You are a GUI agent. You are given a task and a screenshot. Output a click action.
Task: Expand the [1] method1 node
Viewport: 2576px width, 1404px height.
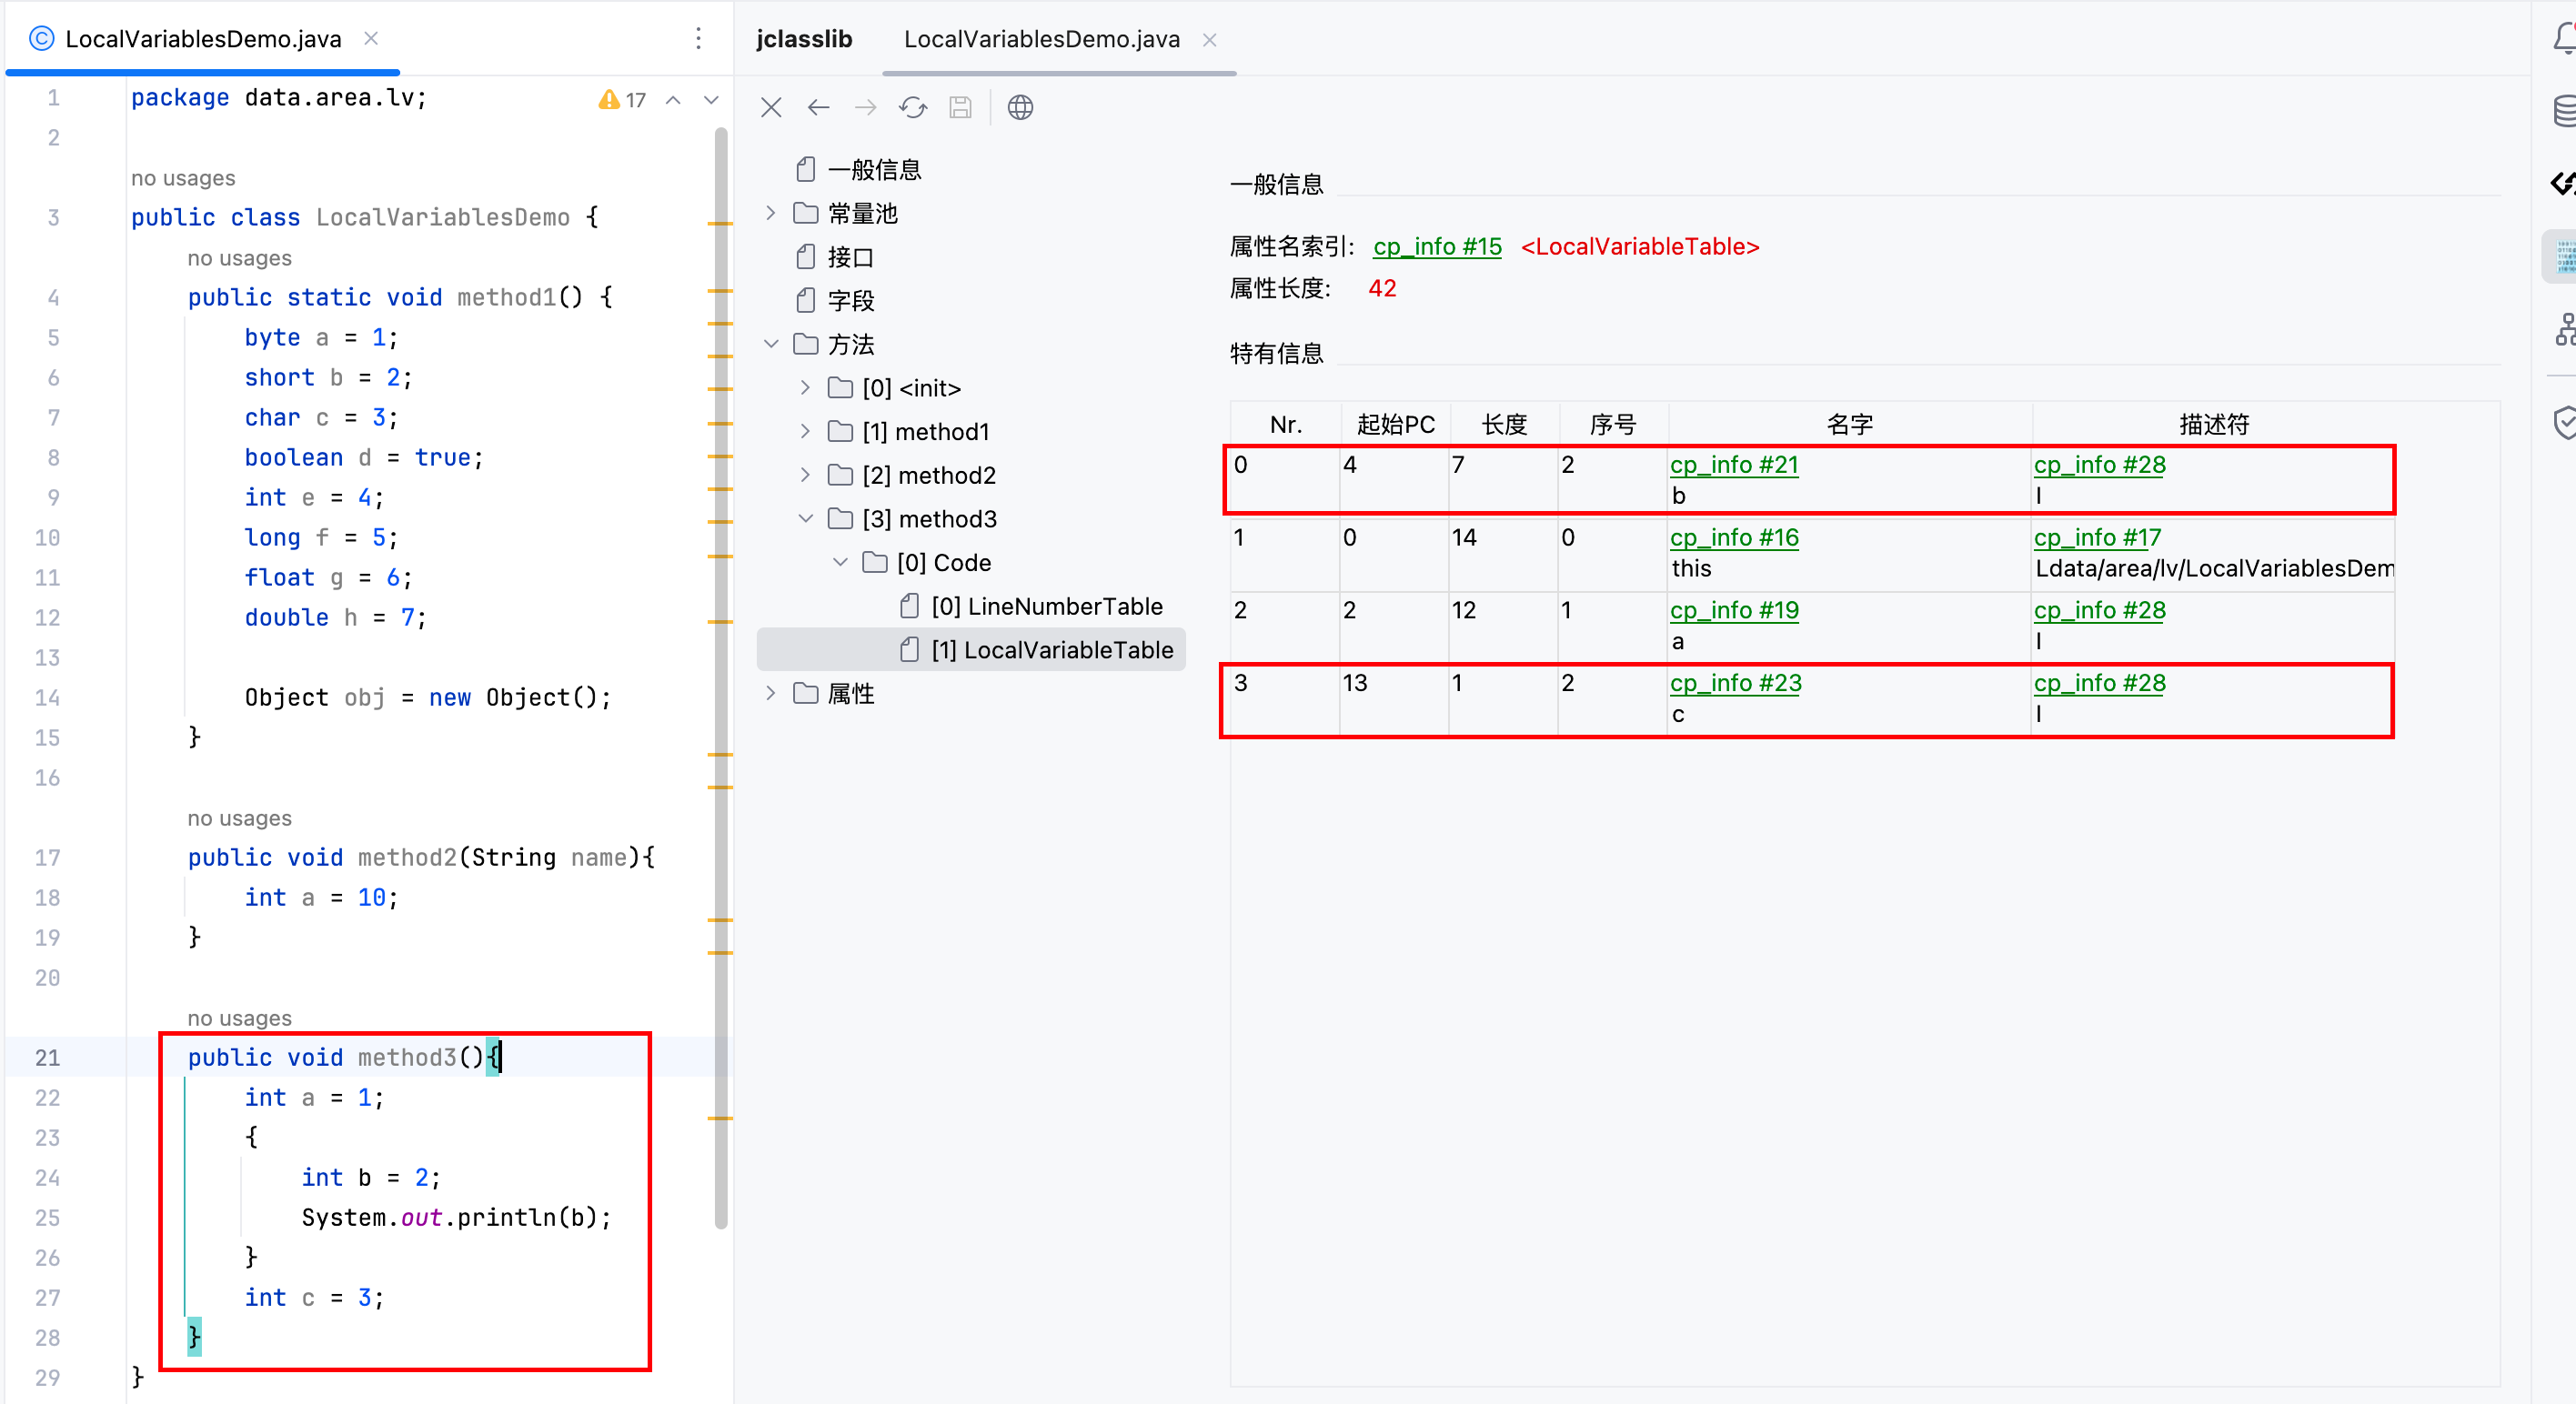pyautogui.click(x=805, y=431)
